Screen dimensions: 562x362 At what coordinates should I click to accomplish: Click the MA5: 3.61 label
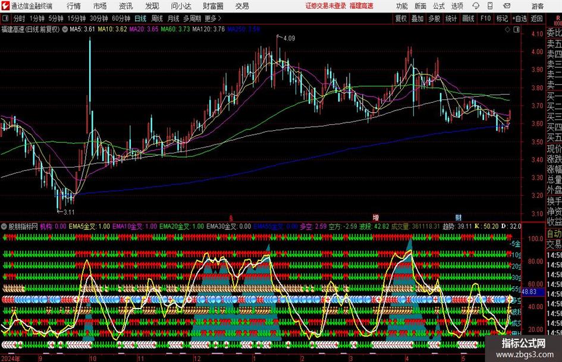[x=83, y=29]
